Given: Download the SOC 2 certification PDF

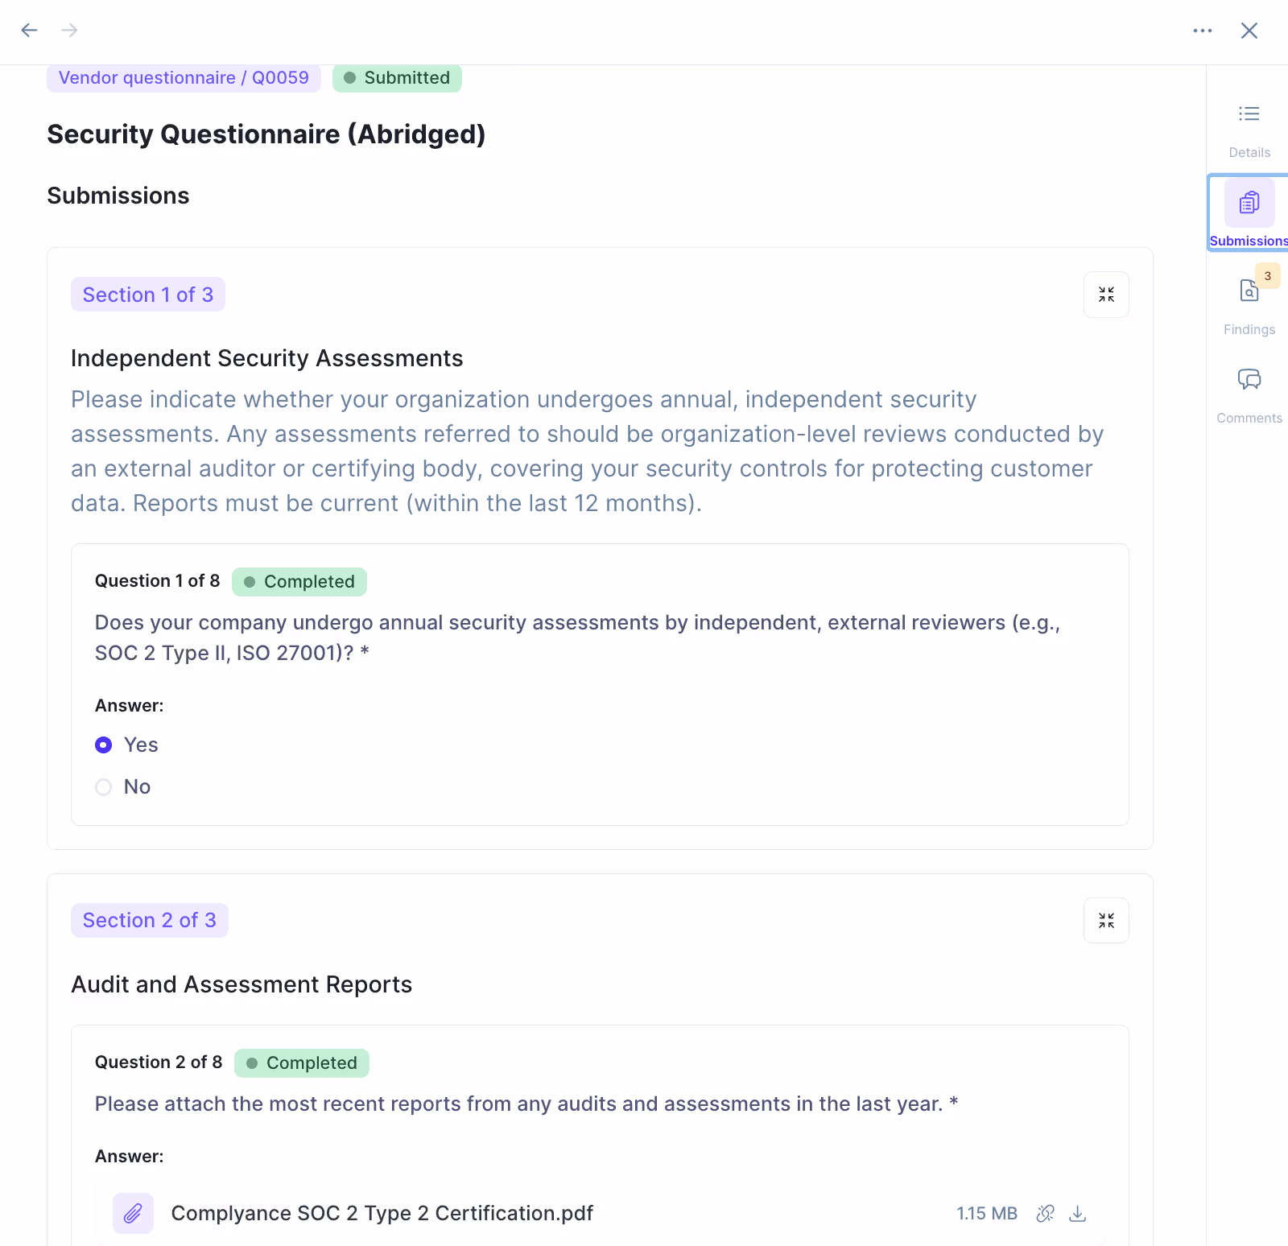Looking at the screenshot, I should [x=1077, y=1213].
